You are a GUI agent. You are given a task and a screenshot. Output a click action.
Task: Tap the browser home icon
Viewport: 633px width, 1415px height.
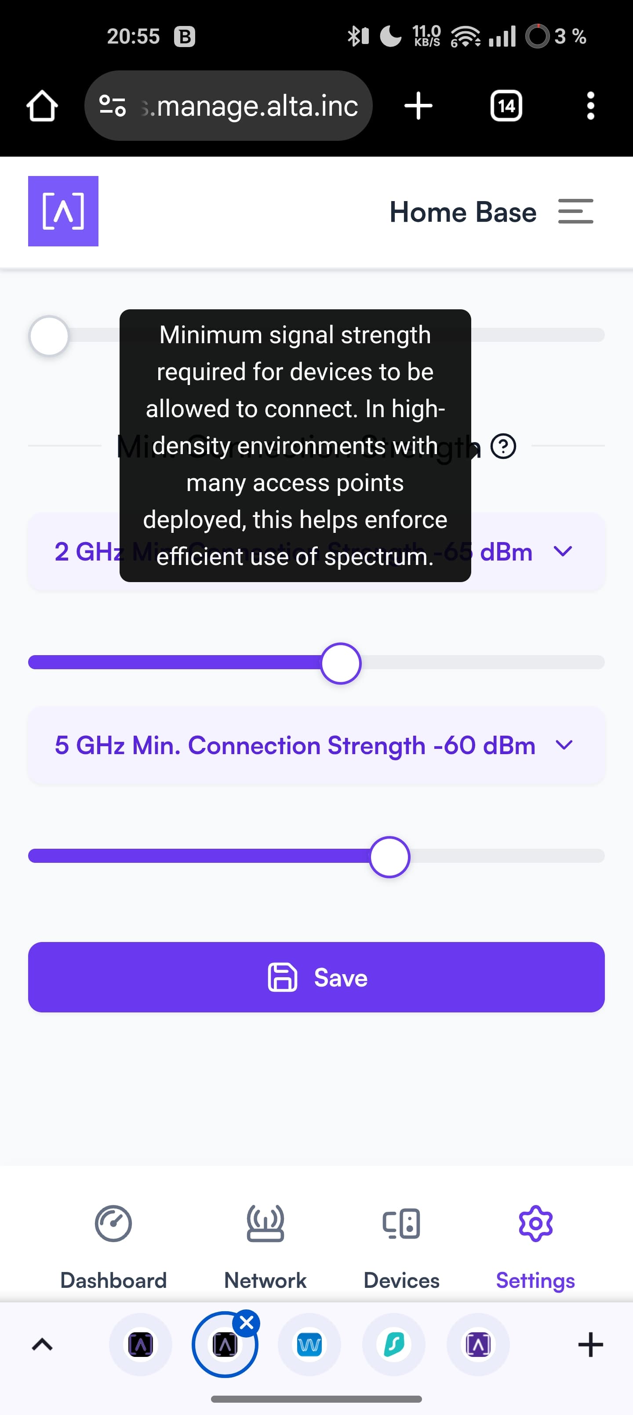42,106
